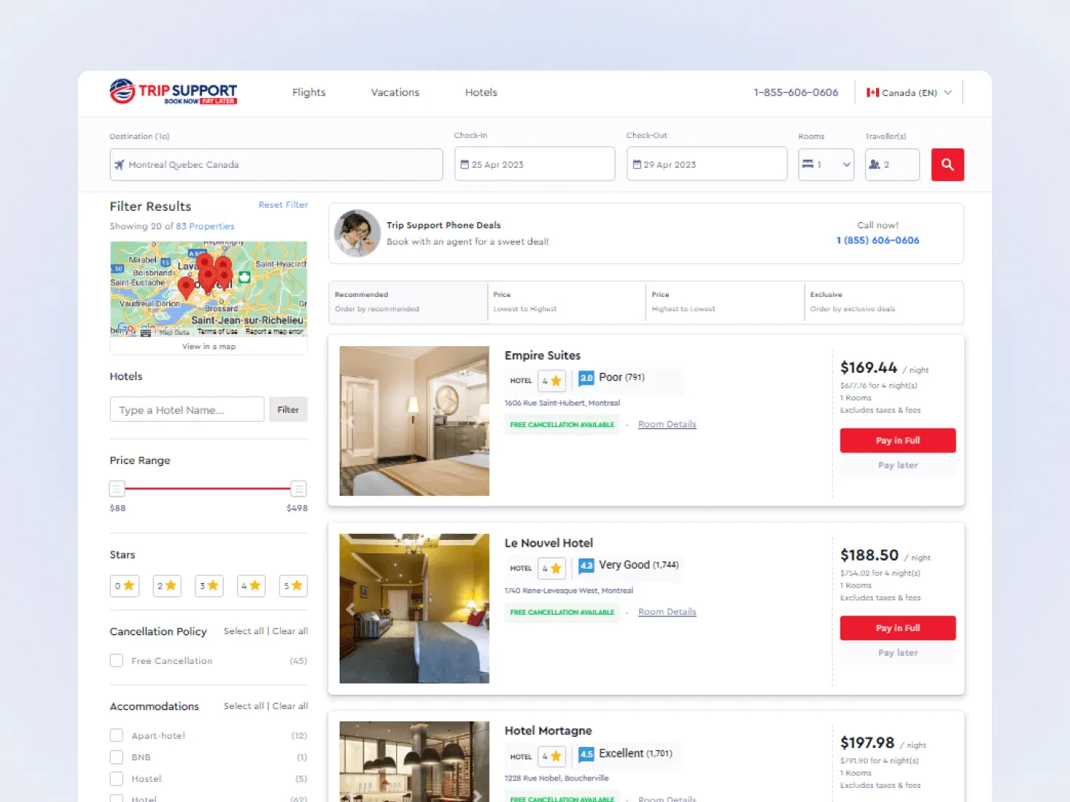The width and height of the screenshot is (1070, 802).
Task: Click the Trip Support logo
Action: point(173,92)
